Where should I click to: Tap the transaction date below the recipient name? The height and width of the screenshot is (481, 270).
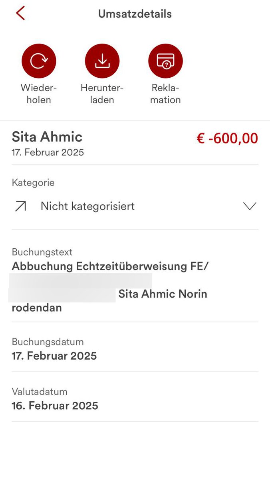48,153
